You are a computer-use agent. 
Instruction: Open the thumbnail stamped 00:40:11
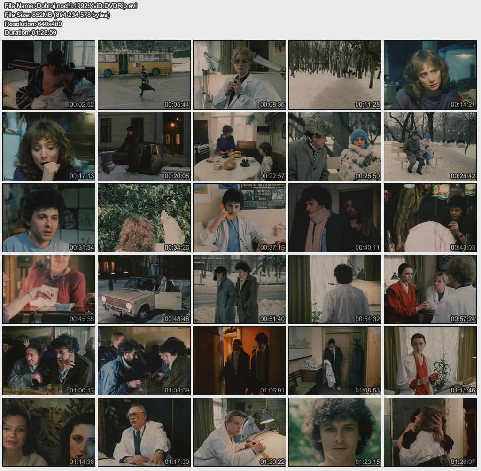pos(335,218)
